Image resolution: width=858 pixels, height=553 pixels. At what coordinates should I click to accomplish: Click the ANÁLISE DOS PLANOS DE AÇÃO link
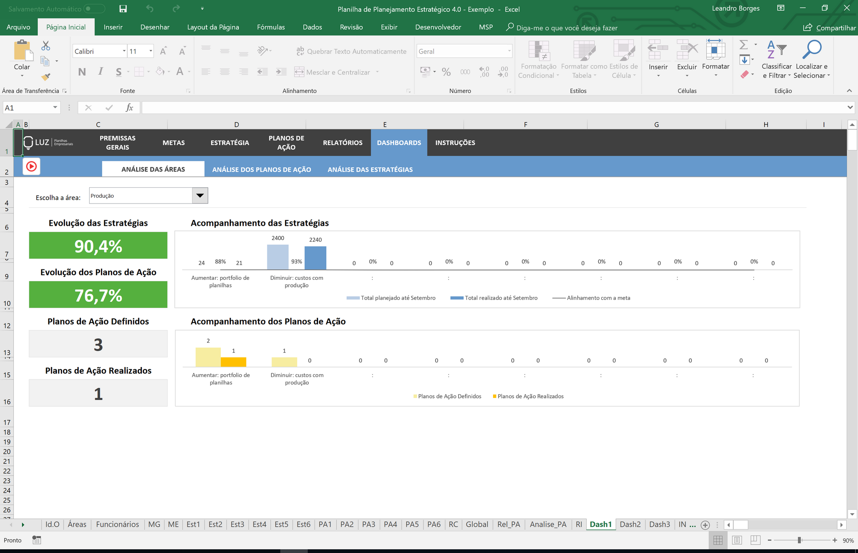pos(261,170)
